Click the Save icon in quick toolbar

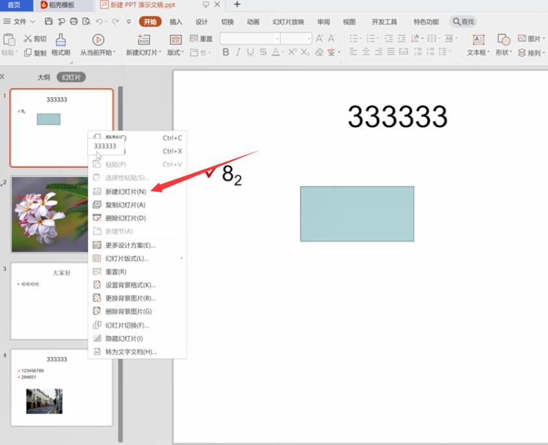(x=49, y=21)
